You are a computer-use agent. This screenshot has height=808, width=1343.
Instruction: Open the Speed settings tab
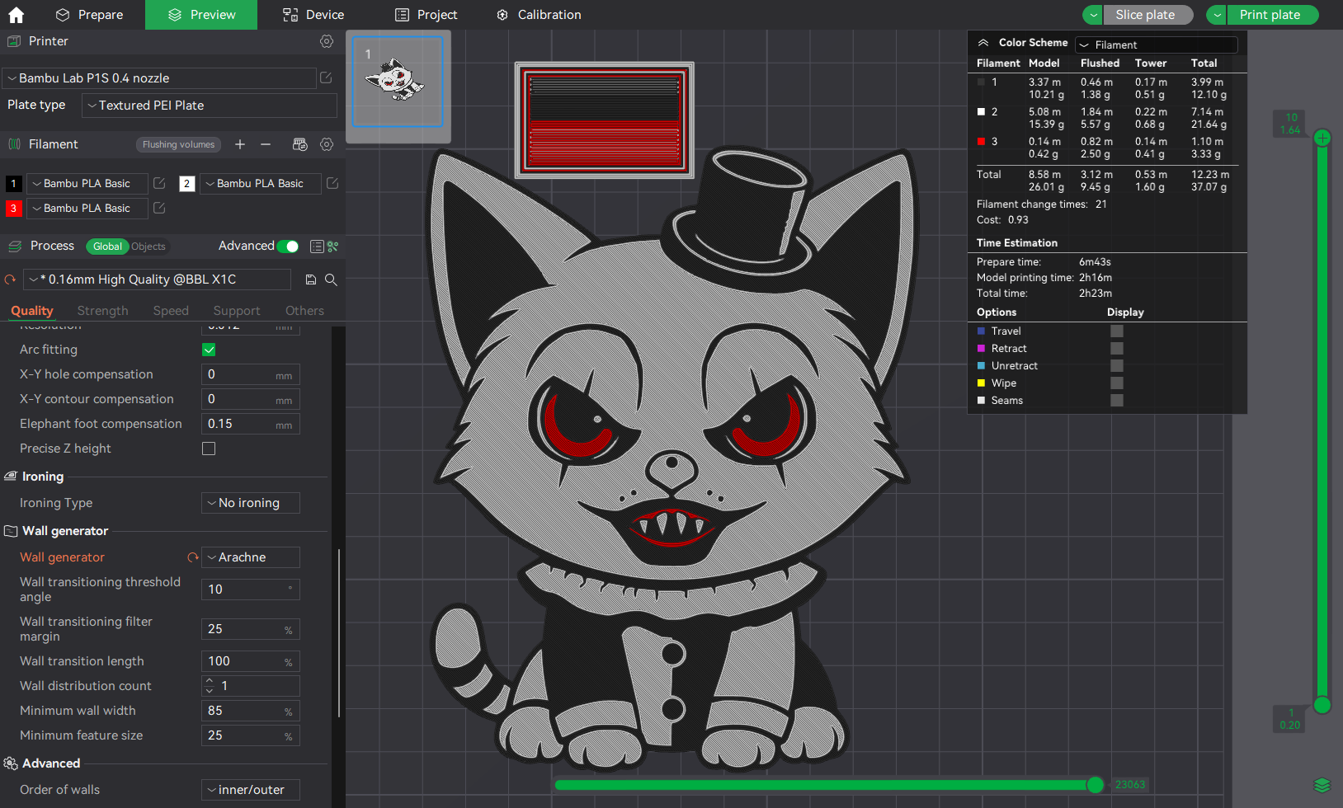tap(171, 311)
